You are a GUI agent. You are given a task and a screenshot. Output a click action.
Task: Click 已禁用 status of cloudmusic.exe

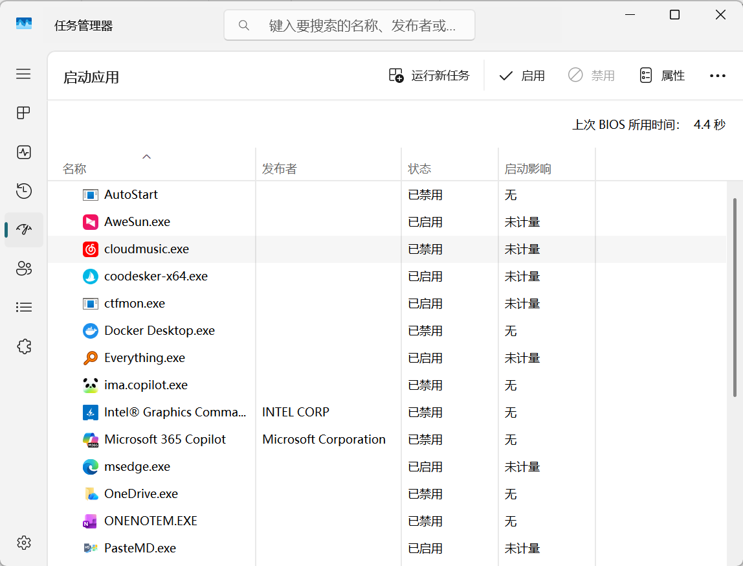pos(425,249)
